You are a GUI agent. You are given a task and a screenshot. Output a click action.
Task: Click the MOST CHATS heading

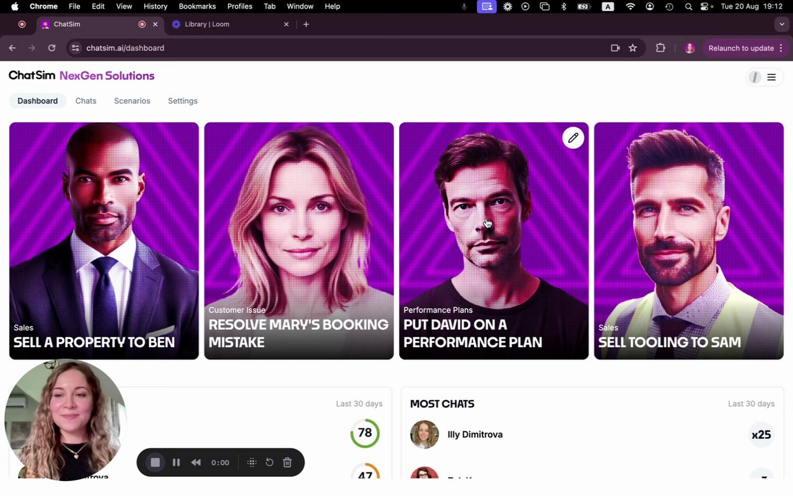[442, 404]
